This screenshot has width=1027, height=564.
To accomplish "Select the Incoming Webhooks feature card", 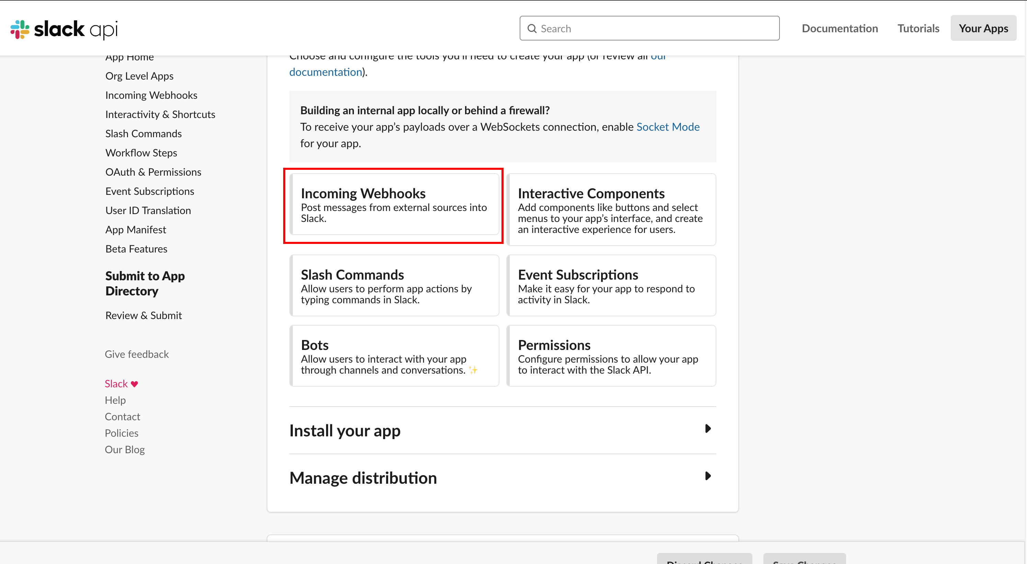I will click(x=394, y=204).
